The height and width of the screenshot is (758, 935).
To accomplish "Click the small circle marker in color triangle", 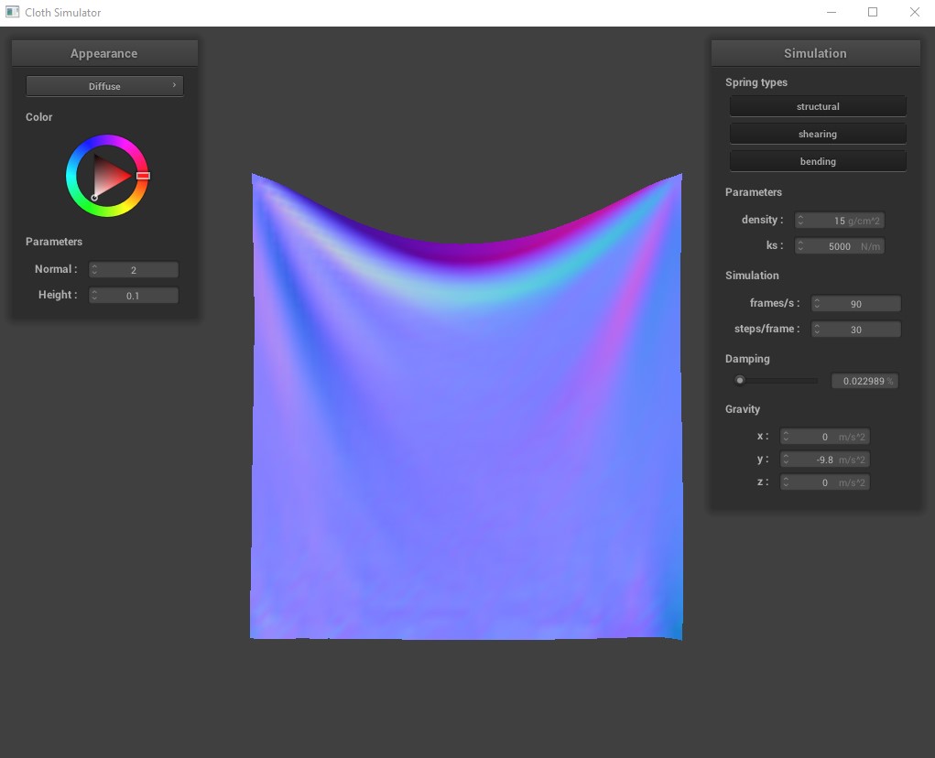I will (x=94, y=197).
